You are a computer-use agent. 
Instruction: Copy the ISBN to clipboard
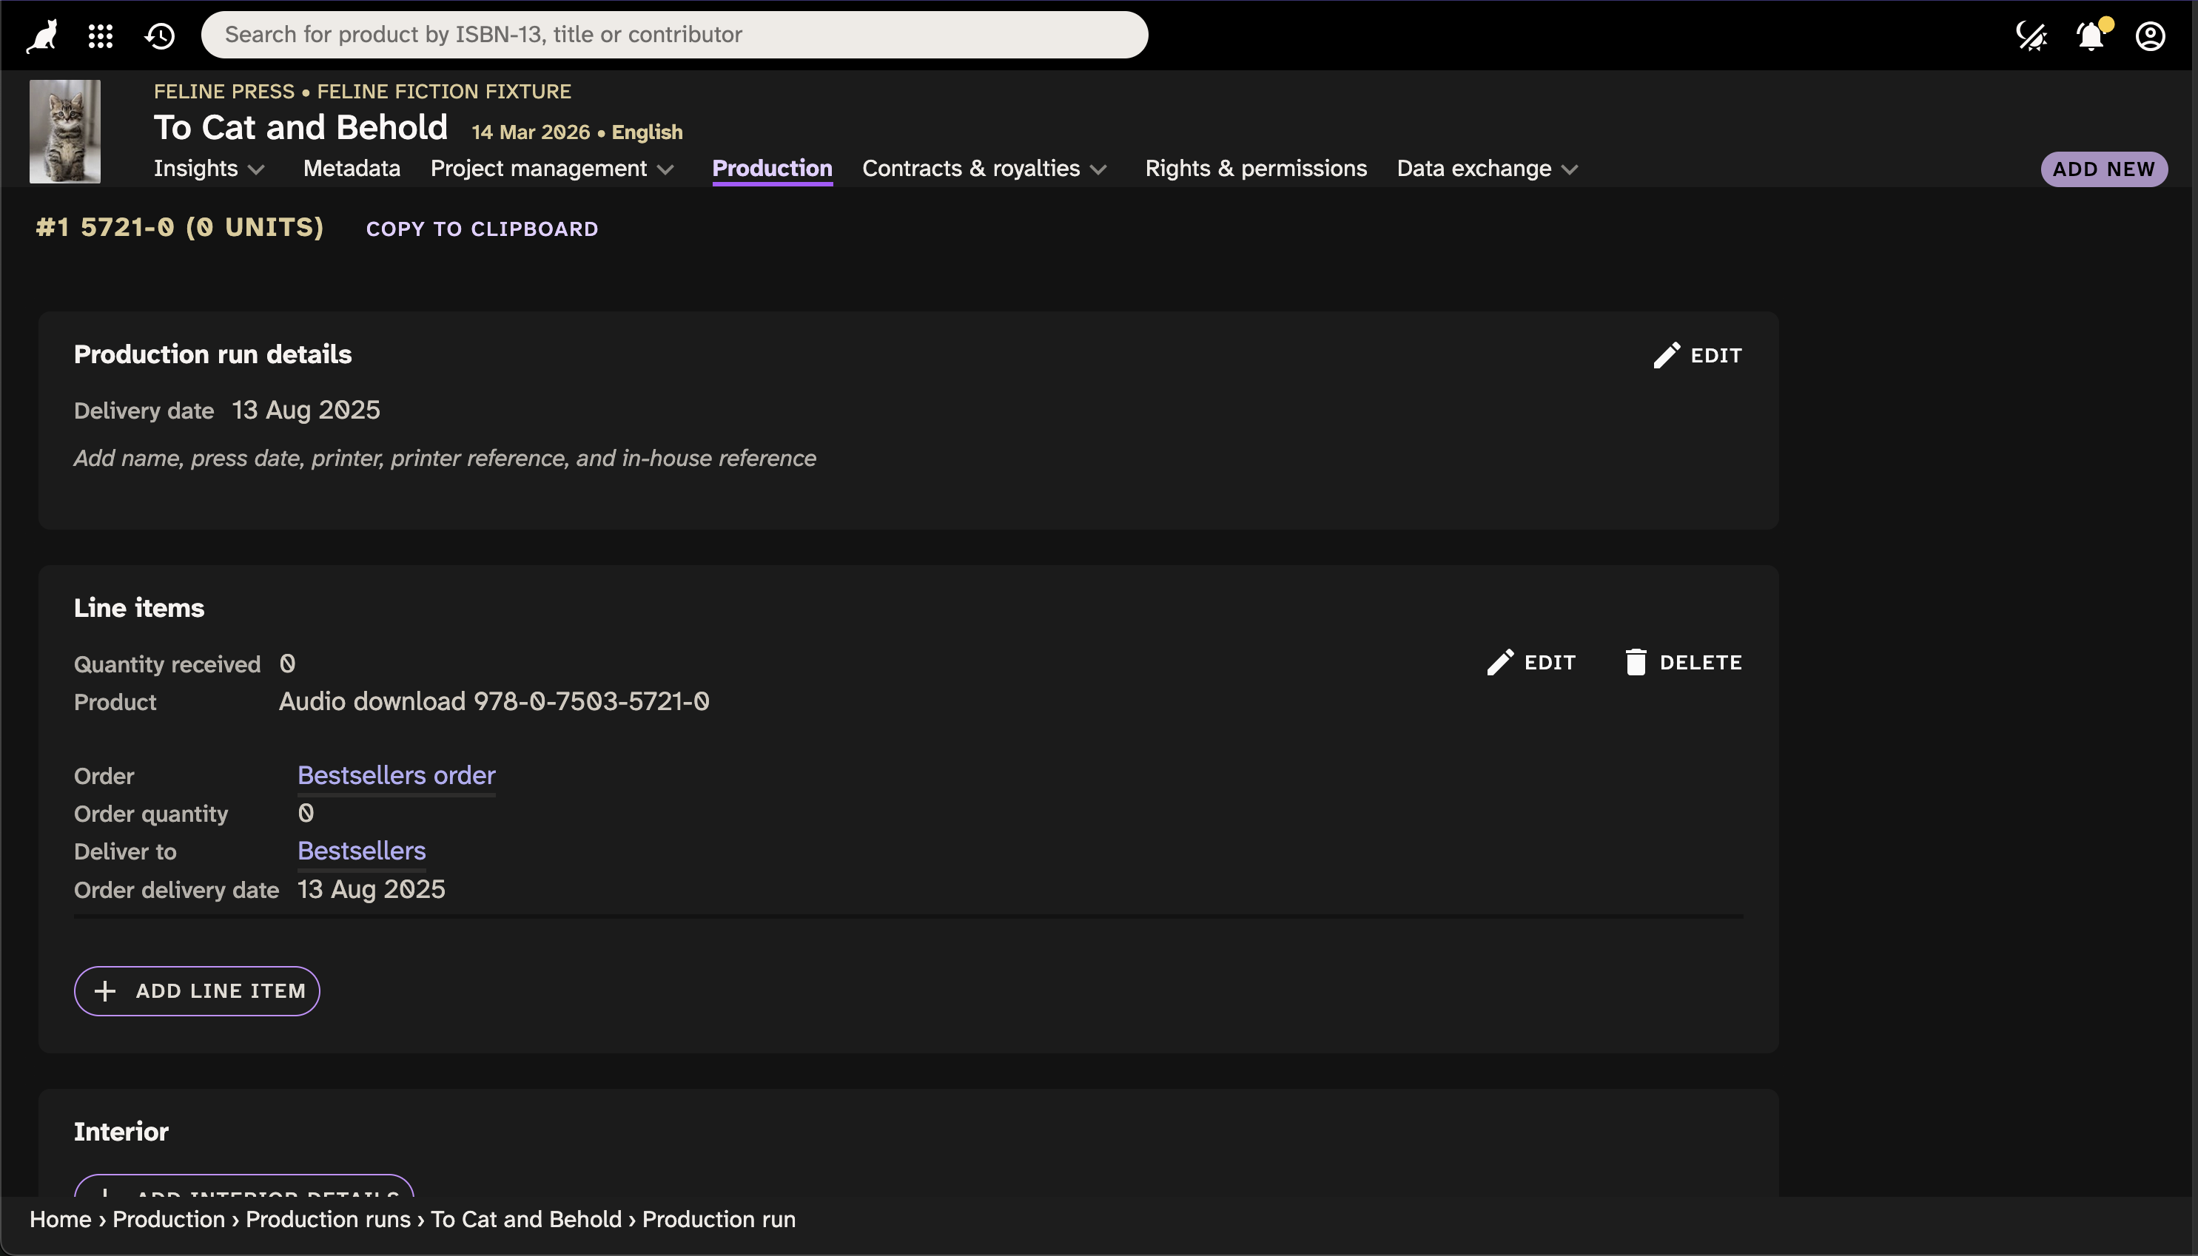[x=482, y=229]
